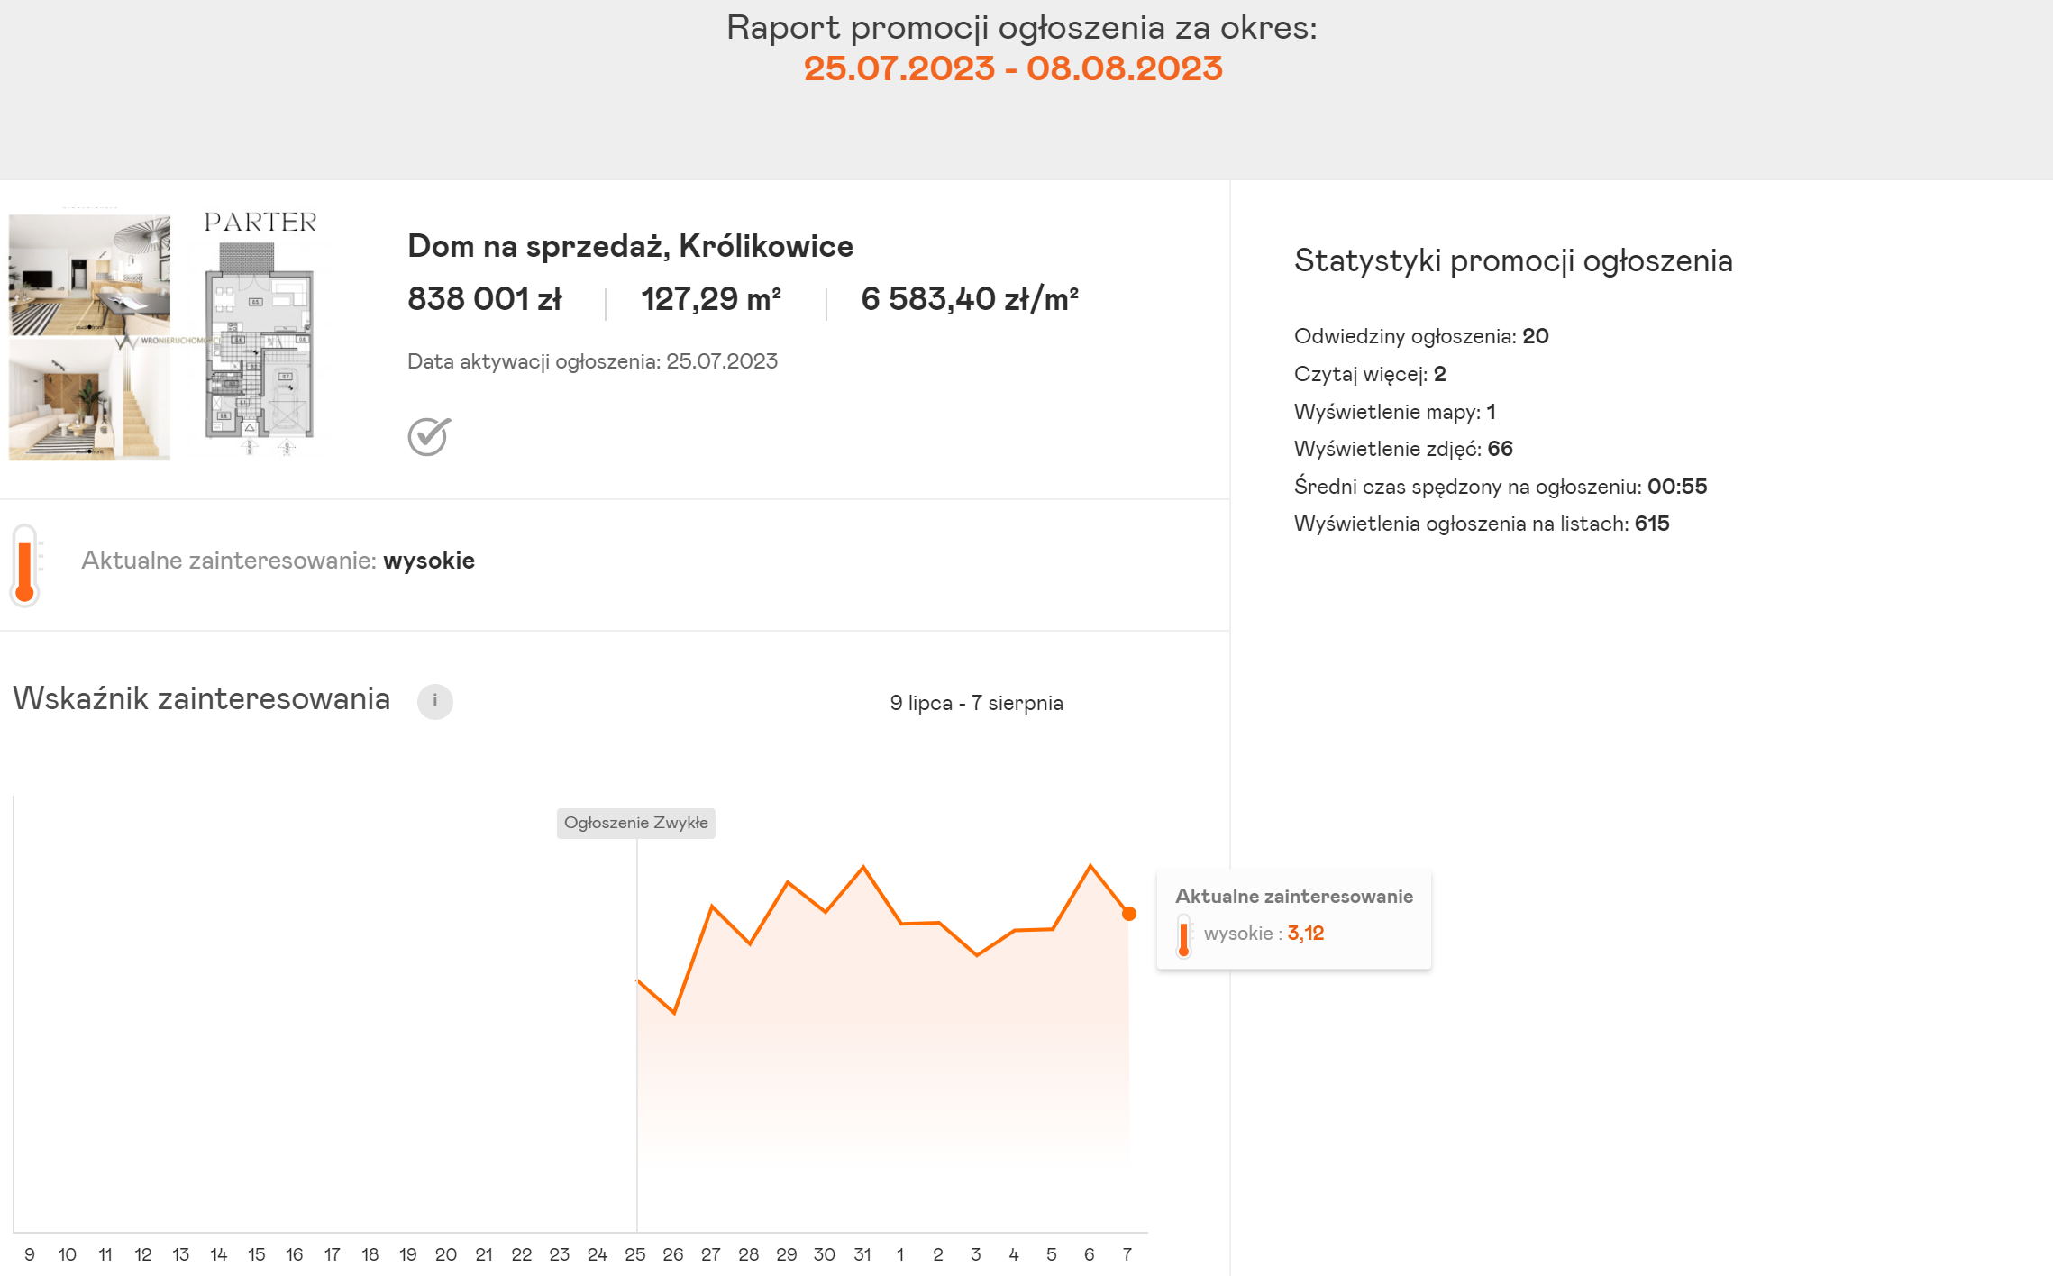Click the small thermometer icon in the tooltip

(x=1183, y=936)
